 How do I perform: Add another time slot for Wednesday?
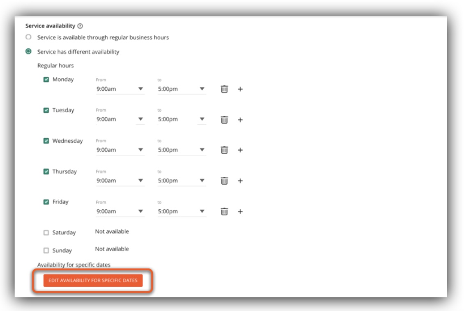240,150
